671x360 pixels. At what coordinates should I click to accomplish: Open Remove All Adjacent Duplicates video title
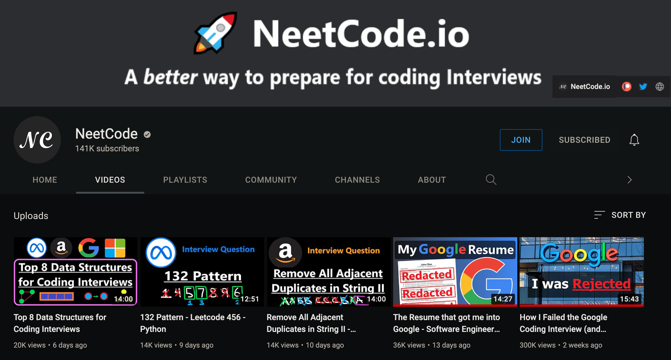pyautogui.click(x=311, y=323)
